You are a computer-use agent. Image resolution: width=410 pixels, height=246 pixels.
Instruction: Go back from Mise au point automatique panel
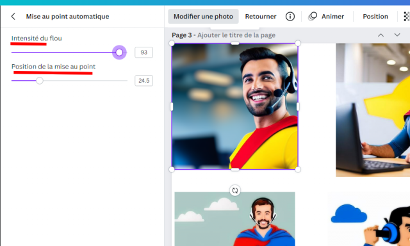[x=13, y=17]
